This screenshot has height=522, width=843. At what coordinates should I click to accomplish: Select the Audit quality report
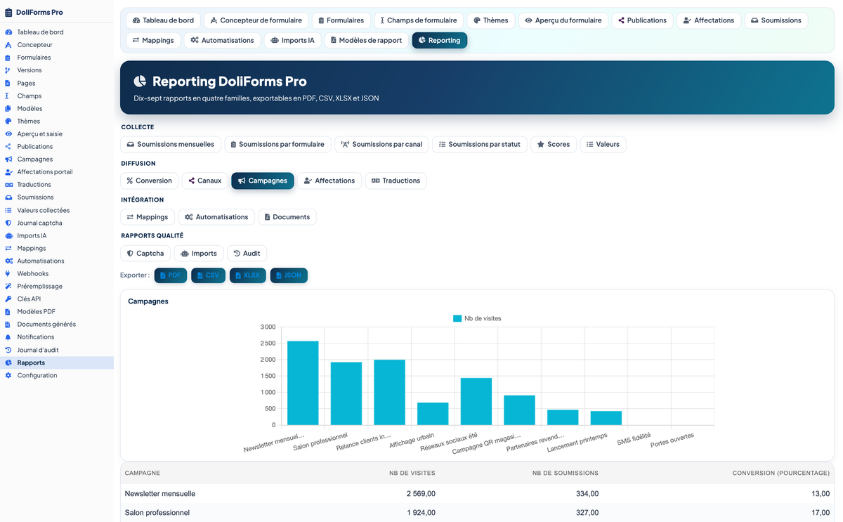247,254
